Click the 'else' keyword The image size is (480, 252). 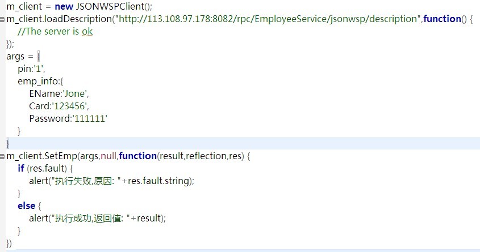(25, 206)
